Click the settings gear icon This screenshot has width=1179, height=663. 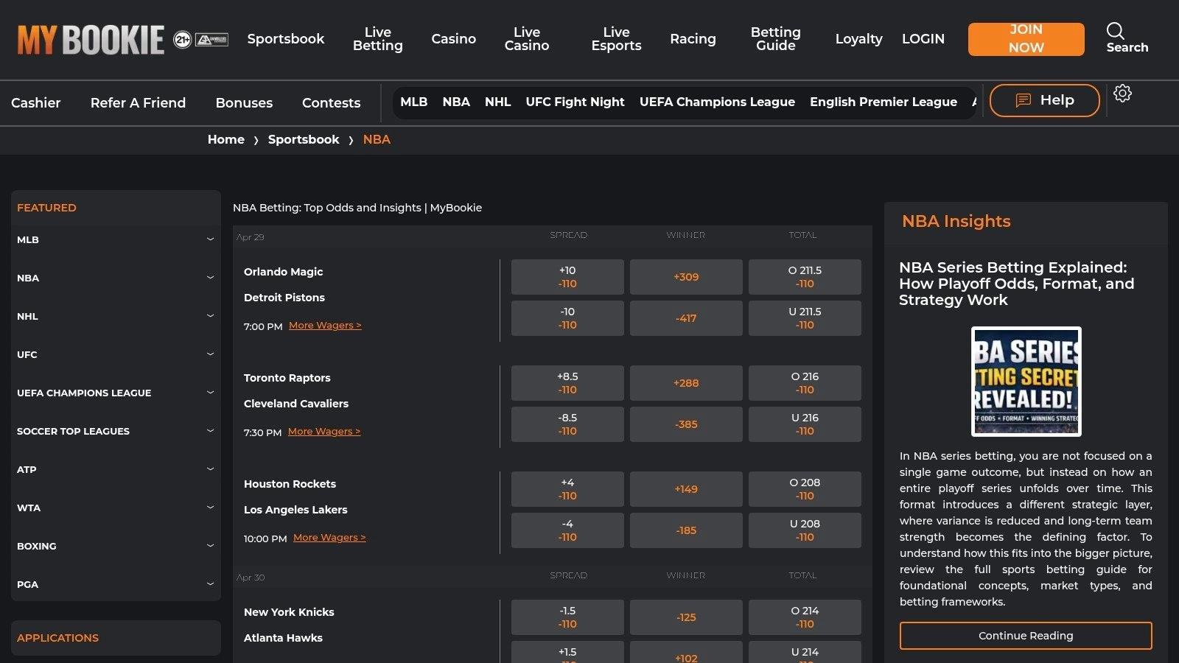1122,94
